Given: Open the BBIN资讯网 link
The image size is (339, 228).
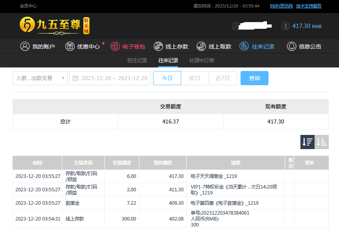Looking at the screenshot, I should [x=281, y=6].
